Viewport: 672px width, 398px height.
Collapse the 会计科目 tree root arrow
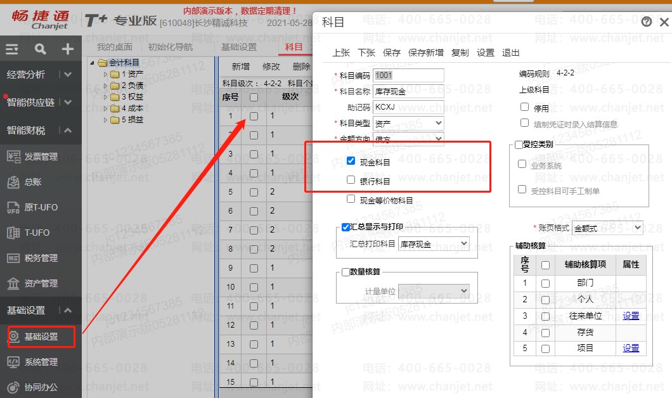click(x=92, y=63)
